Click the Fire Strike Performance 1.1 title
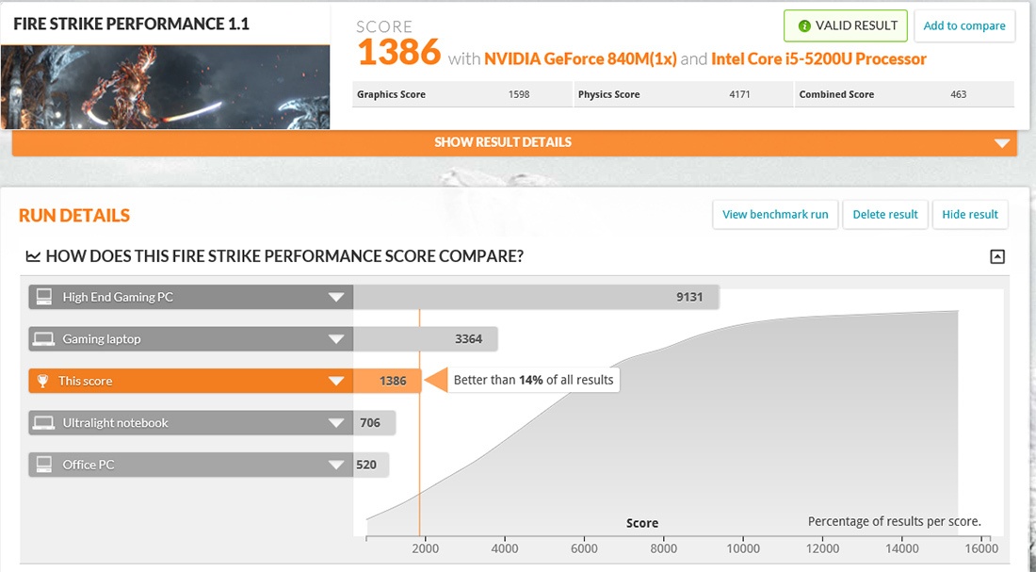 tap(132, 24)
